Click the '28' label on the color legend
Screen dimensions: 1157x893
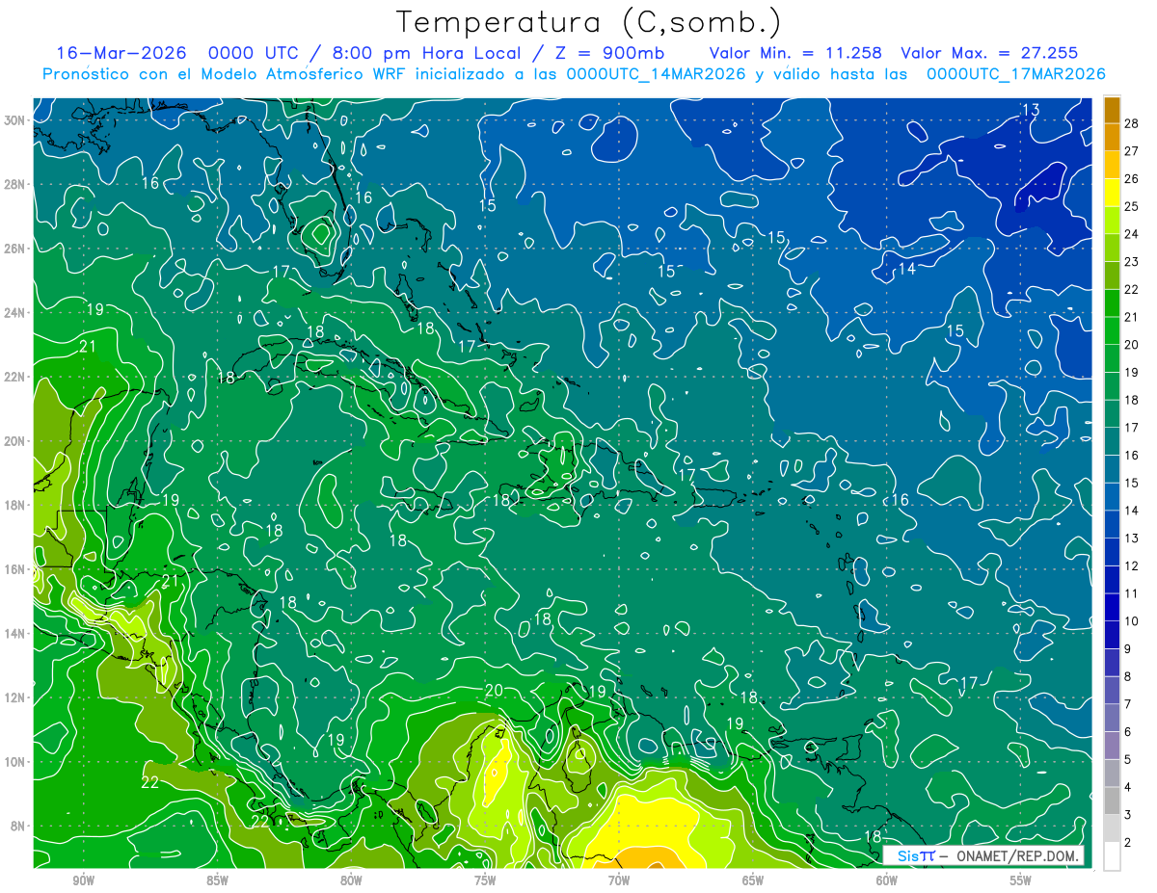[1132, 123]
